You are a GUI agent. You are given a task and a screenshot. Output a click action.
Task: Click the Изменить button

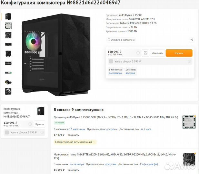pyautogui.click(x=157, y=53)
